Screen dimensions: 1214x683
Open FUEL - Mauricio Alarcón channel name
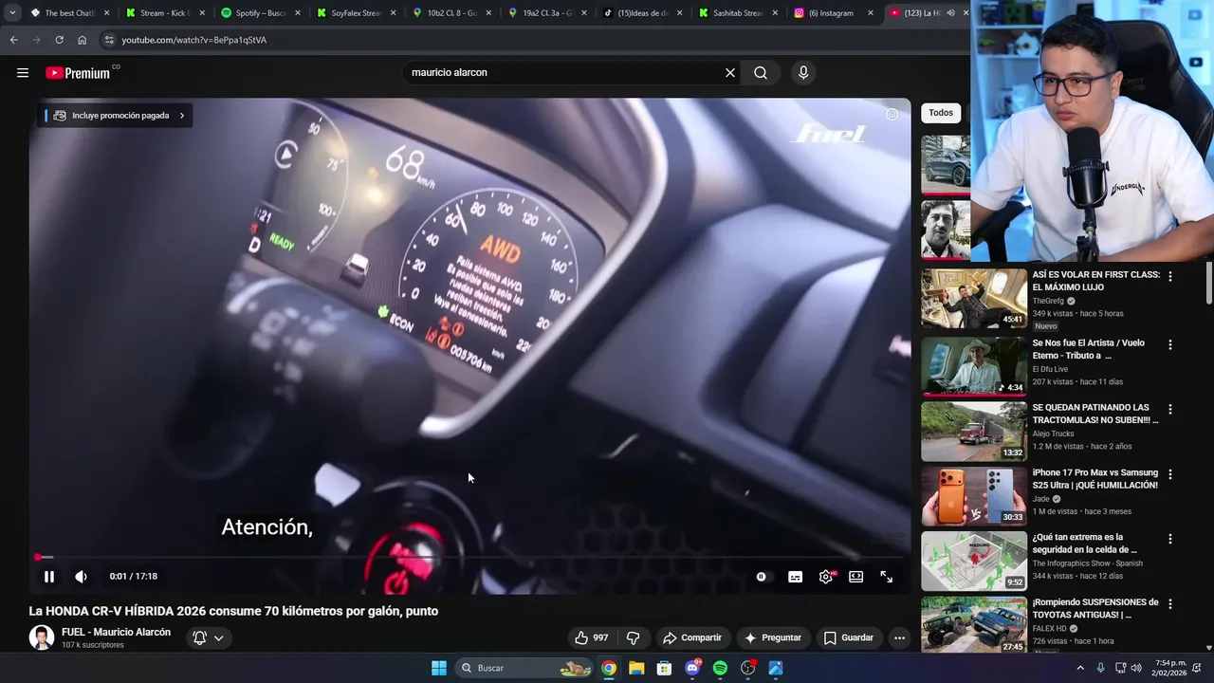coord(116,632)
